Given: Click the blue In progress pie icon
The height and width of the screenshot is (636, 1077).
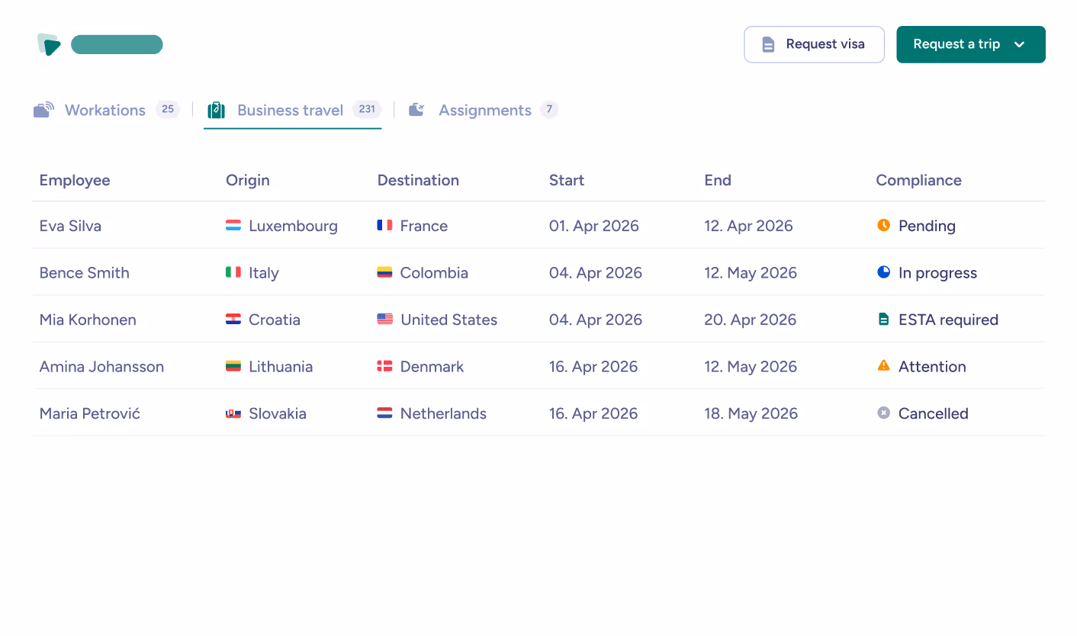Looking at the screenshot, I should pyautogui.click(x=883, y=271).
